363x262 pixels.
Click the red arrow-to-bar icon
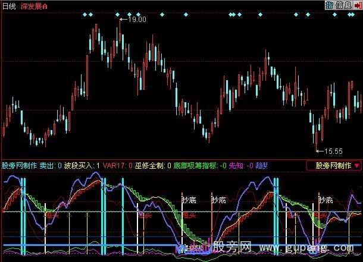coord(358,5)
